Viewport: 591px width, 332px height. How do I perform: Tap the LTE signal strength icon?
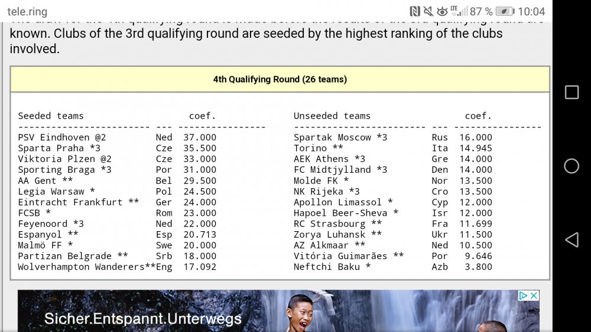click(459, 11)
